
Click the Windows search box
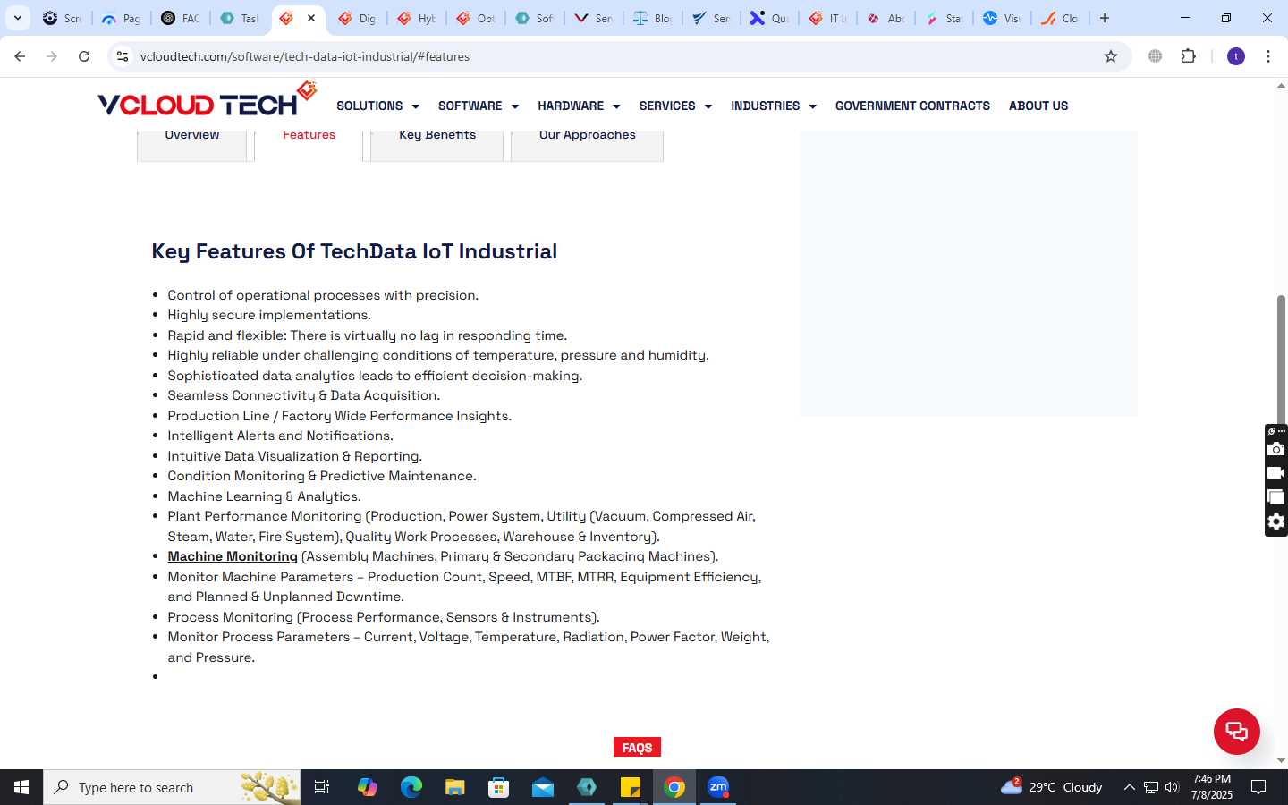172,787
